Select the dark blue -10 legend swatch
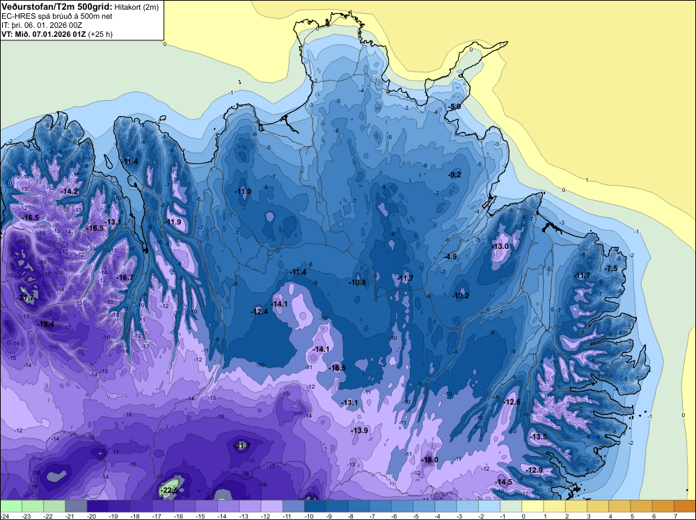The image size is (696, 520). pos(315,506)
